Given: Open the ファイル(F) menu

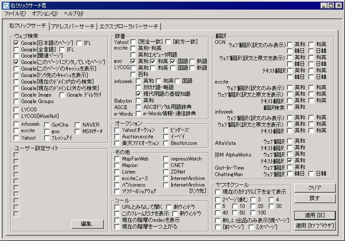Looking at the screenshot, I should pyautogui.click(x=15, y=13).
